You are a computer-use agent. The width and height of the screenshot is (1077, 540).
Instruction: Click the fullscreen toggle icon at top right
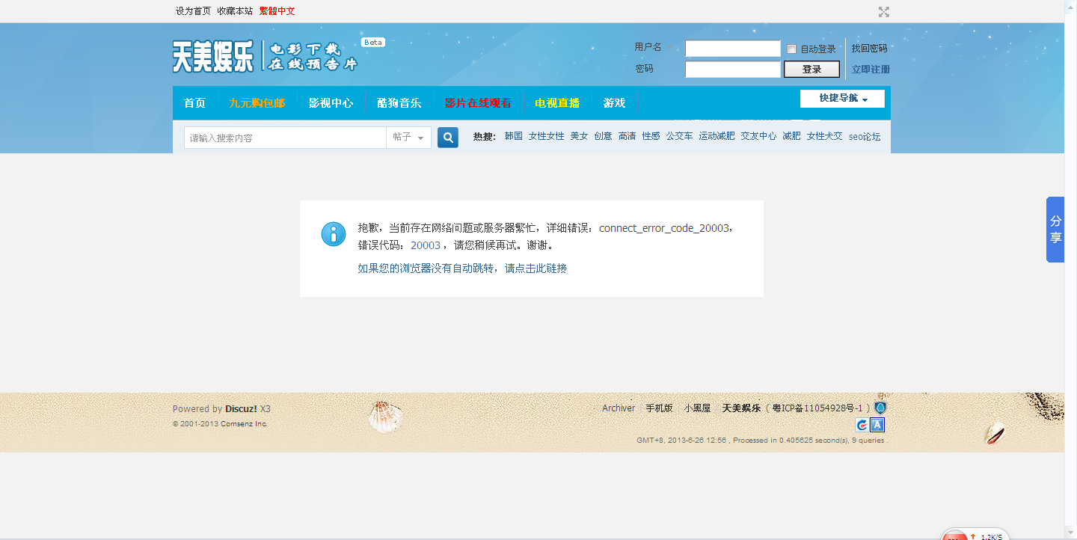pyautogui.click(x=883, y=11)
